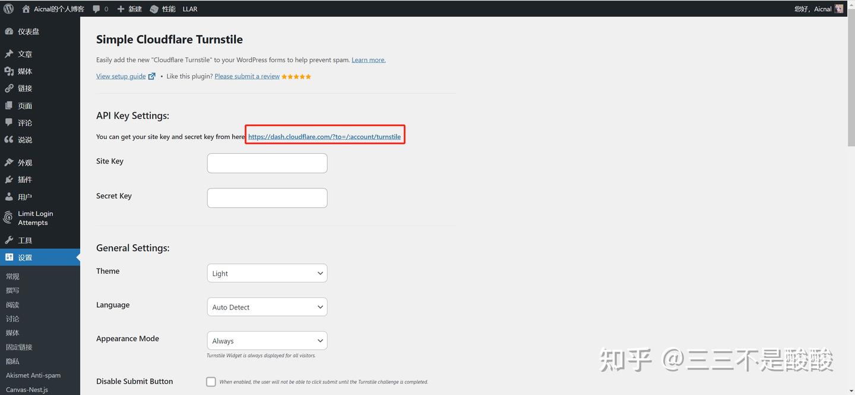Click the 说说 quote icon
Screen dimensions: 855x395
(x=9, y=140)
